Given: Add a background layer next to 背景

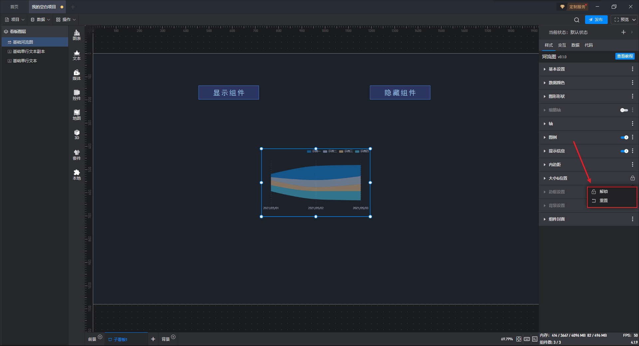Looking at the screenshot, I should (x=173, y=337).
